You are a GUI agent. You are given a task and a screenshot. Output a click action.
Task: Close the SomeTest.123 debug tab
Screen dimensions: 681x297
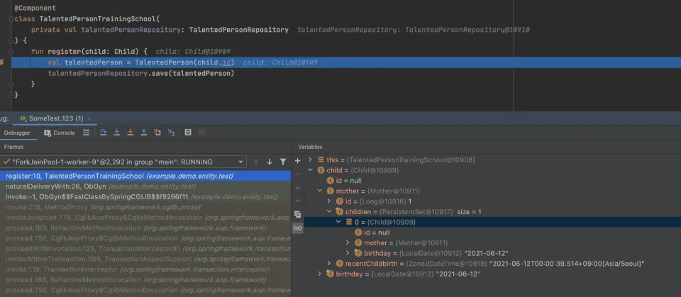click(x=89, y=118)
